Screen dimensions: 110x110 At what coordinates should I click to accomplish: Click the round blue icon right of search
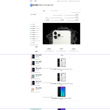pos(80,10)
